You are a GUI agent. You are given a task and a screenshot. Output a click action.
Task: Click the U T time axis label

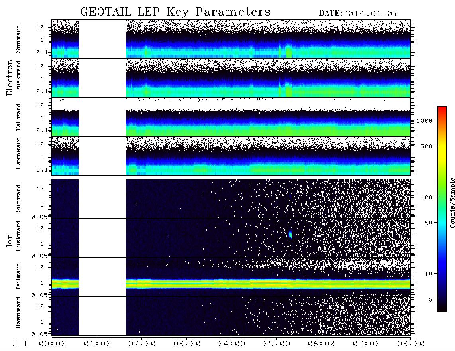(20, 344)
